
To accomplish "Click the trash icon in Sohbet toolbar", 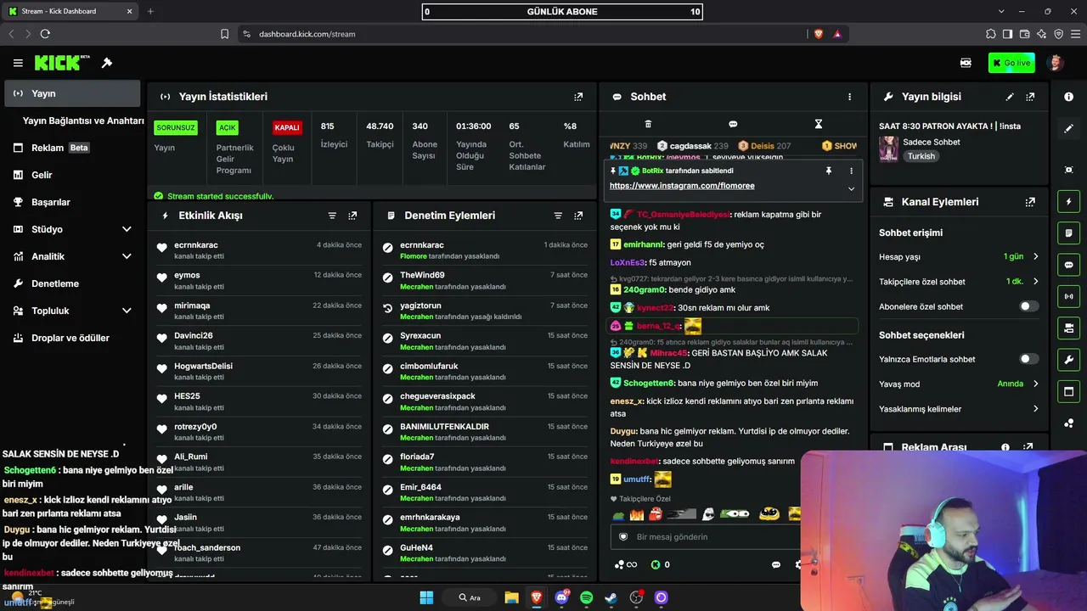I will 648,124.
